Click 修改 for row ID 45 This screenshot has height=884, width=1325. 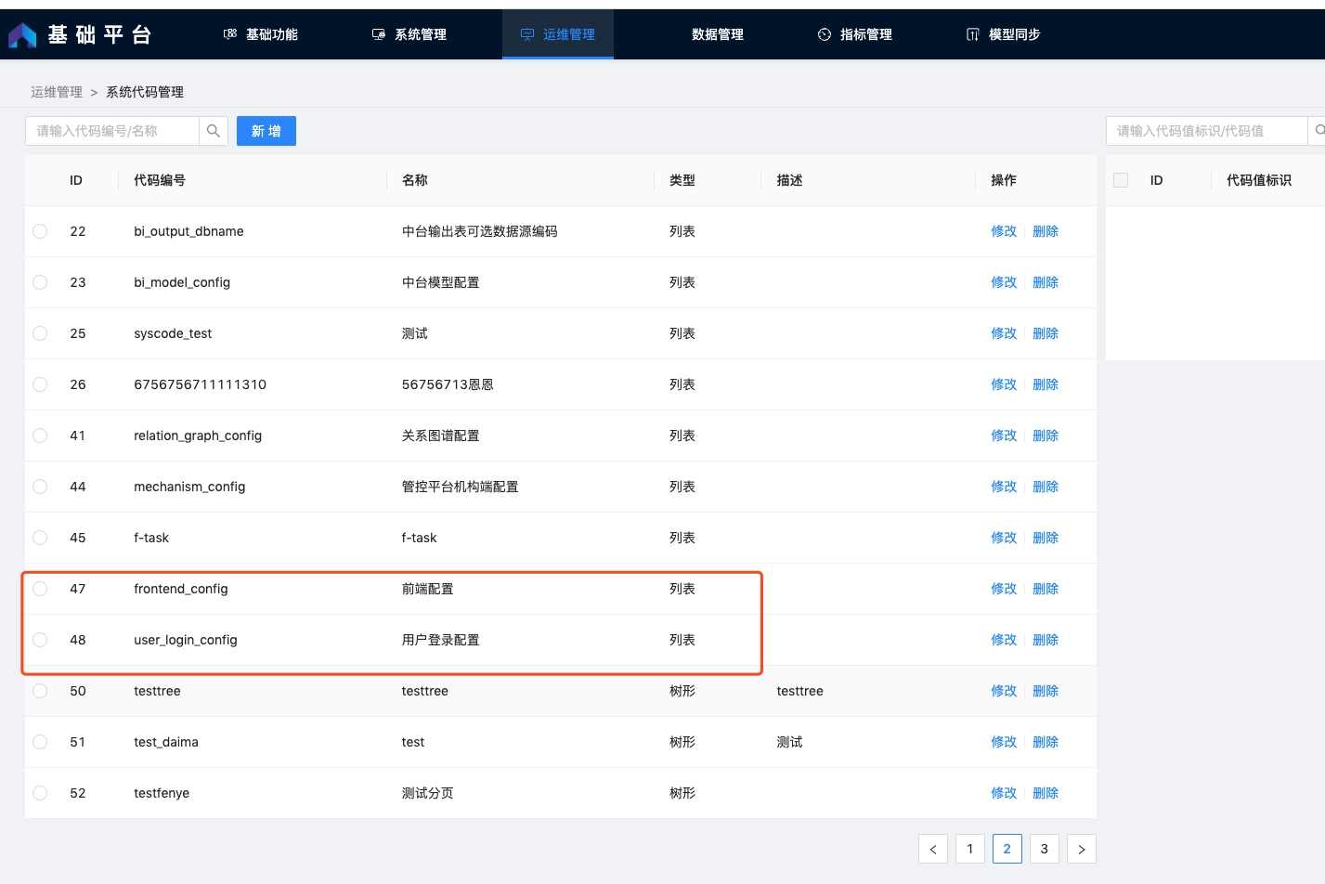click(1004, 538)
